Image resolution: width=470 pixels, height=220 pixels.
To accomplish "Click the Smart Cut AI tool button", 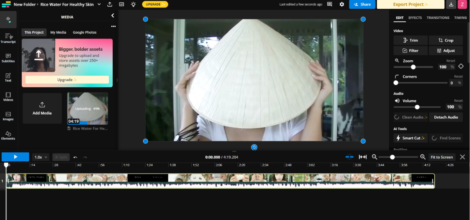I will click(x=411, y=138).
